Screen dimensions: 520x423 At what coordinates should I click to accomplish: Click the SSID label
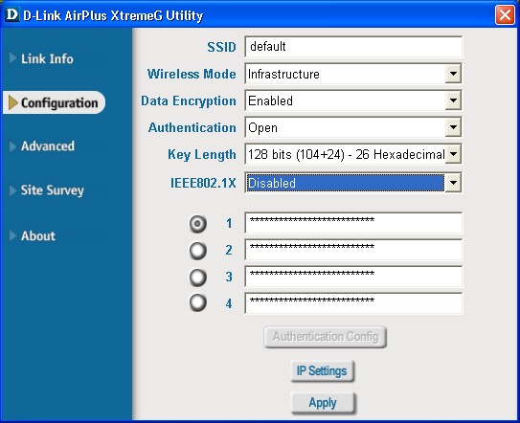(221, 47)
